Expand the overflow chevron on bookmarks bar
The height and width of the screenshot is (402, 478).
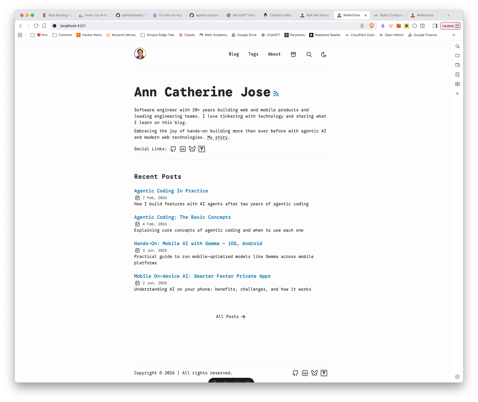[x=454, y=35]
